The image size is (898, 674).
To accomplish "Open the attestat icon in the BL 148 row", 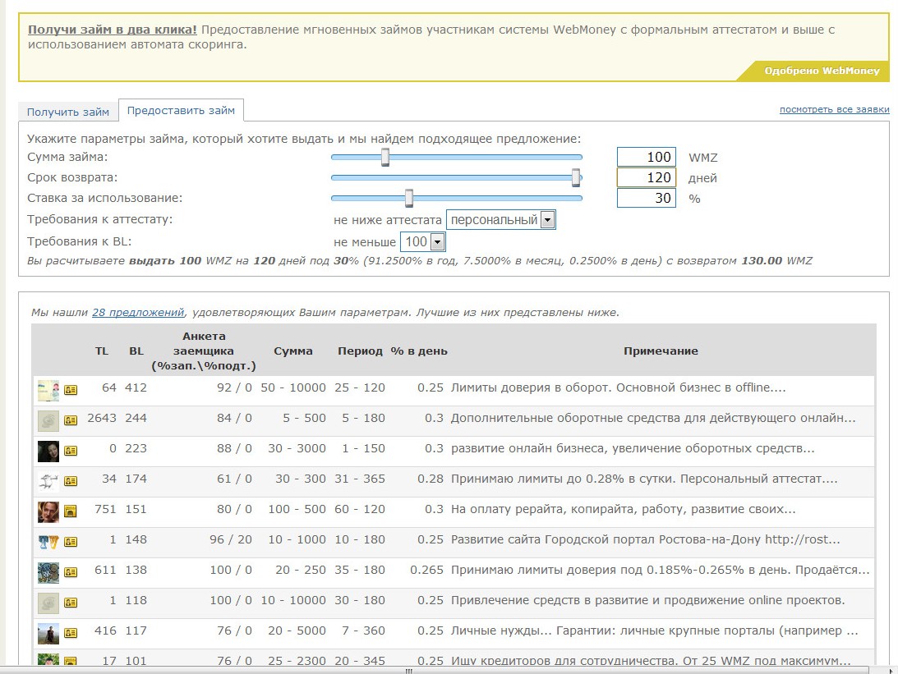I will pyautogui.click(x=71, y=541).
